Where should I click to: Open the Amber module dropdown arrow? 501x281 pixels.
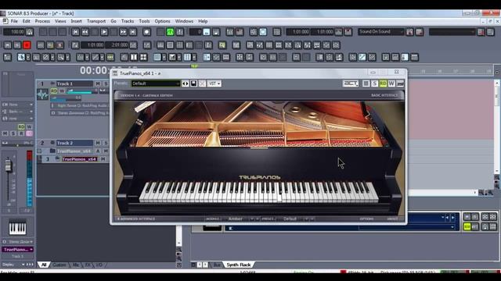tap(252, 219)
